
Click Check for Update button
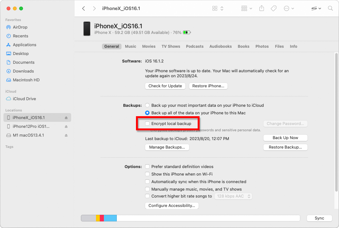click(x=165, y=86)
